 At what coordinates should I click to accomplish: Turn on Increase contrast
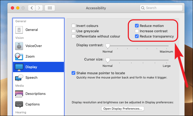coord(137,31)
